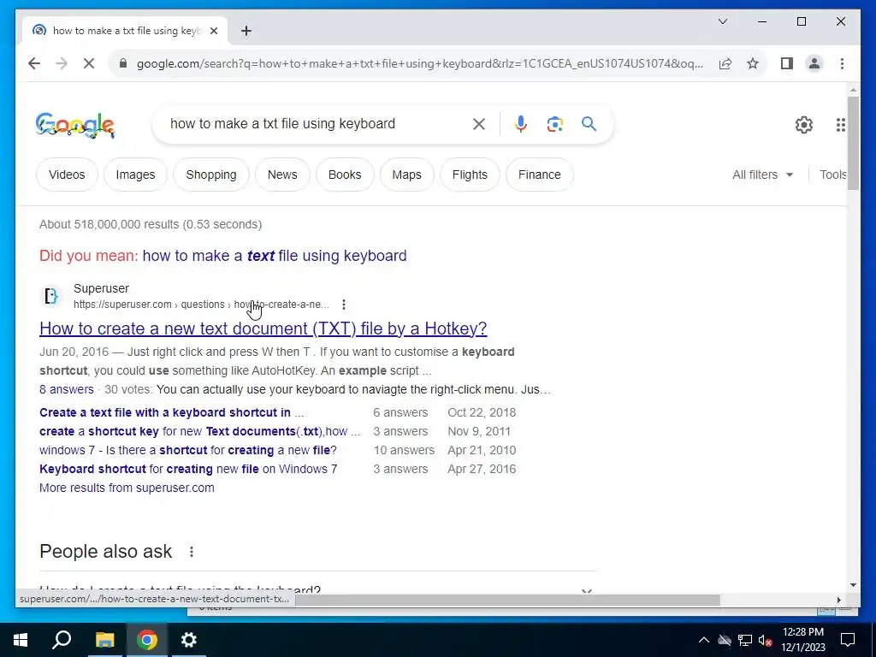The height and width of the screenshot is (657, 876).
Task: Close the search results tab
Action: coord(213,31)
